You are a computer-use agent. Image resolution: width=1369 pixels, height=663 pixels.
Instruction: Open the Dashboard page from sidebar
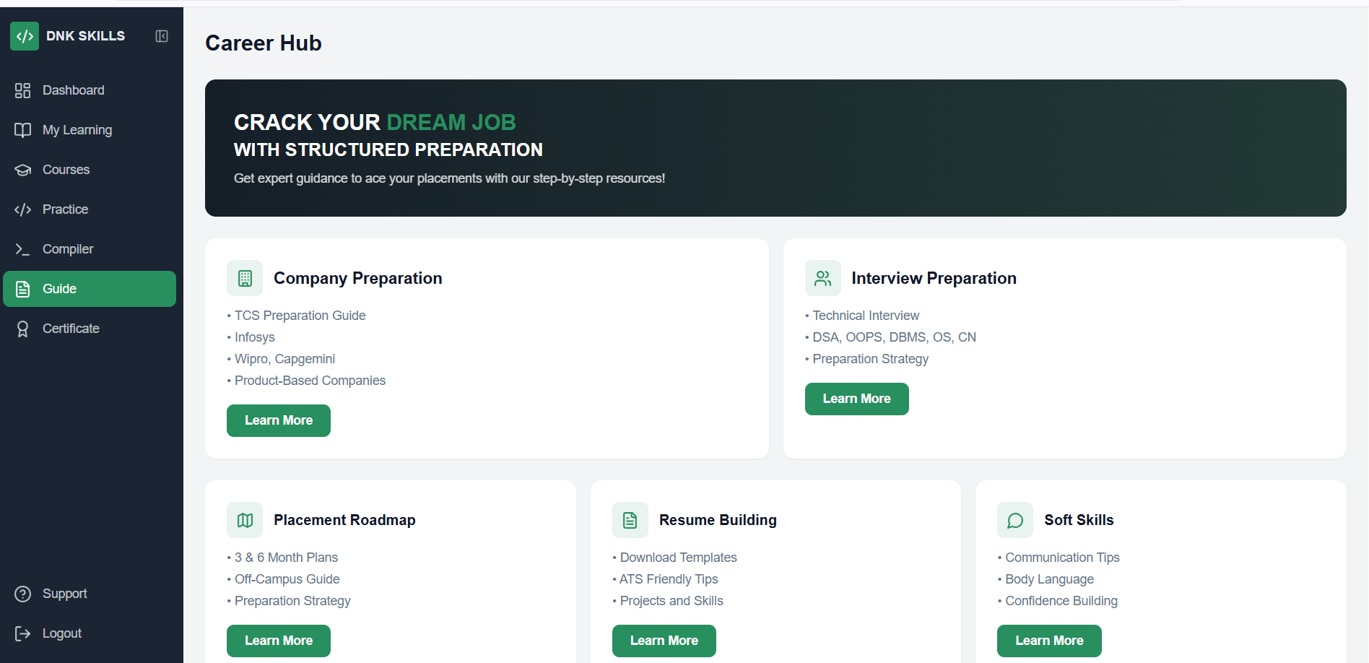click(x=73, y=90)
